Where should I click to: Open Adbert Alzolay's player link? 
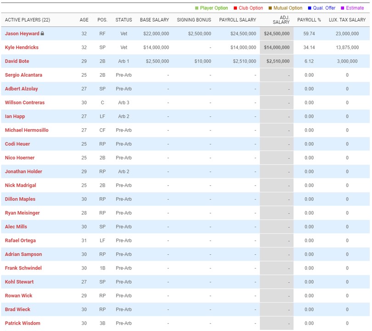21,89
